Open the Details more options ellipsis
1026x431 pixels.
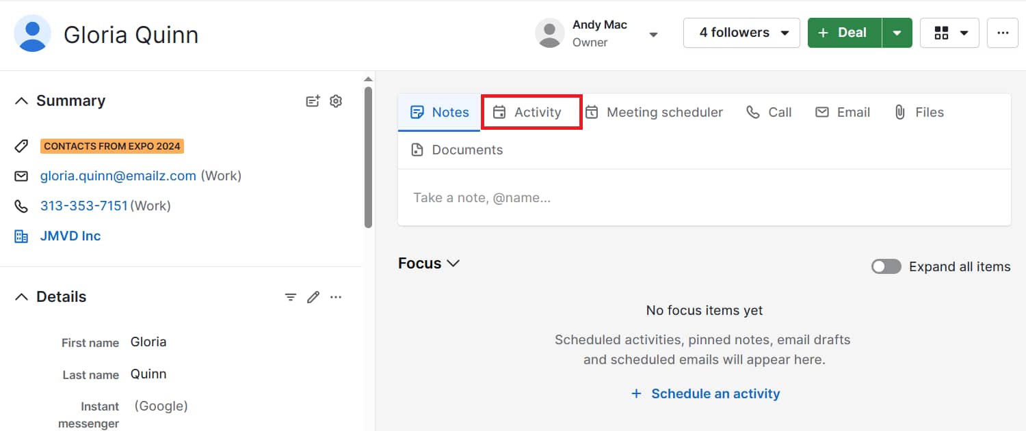(x=336, y=297)
